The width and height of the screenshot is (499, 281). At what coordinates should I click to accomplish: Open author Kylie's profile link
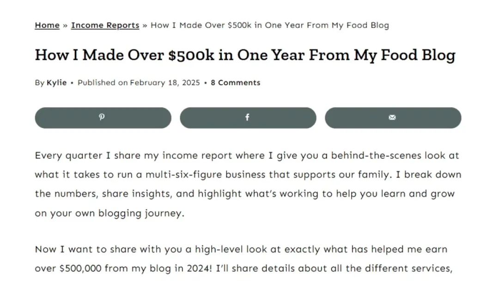click(x=56, y=83)
